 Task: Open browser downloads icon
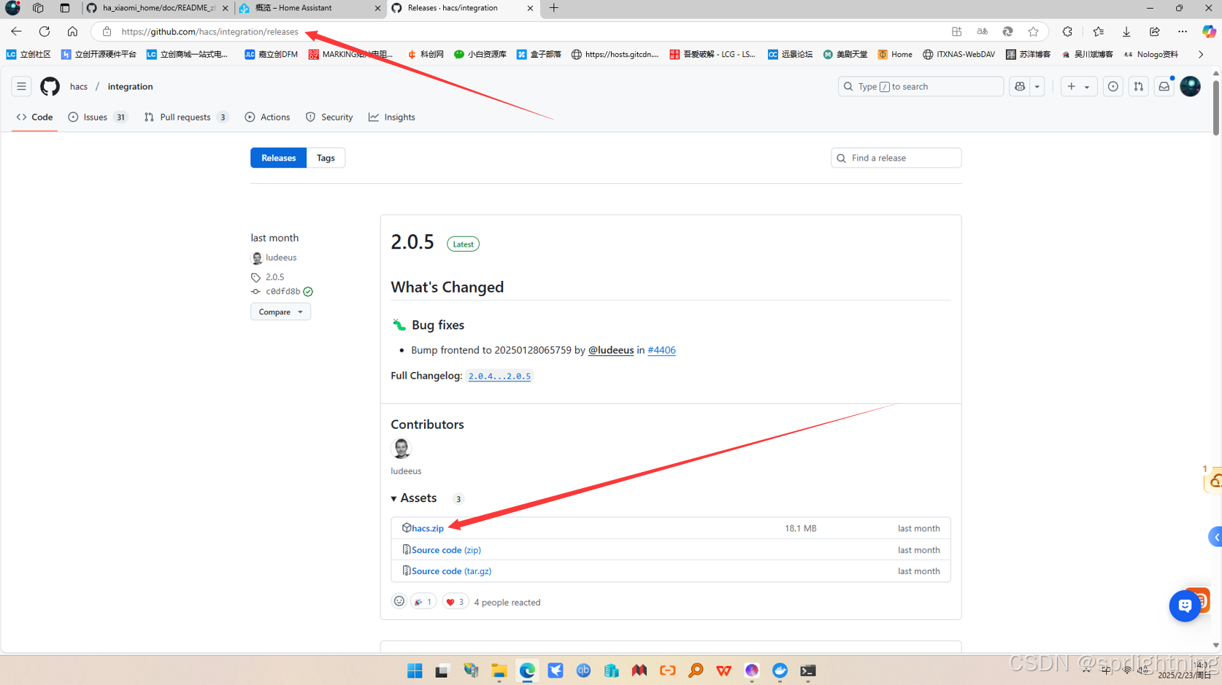(x=1126, y=31)
